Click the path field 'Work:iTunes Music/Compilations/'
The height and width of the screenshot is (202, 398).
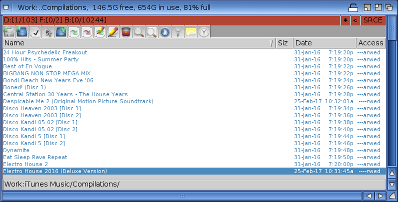[194, 184]
